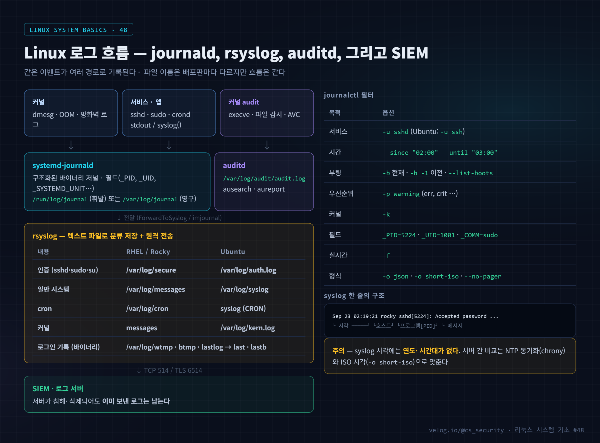Click the -o json option
The width and height of the screenshot is (600, 443).
point(395,276)
